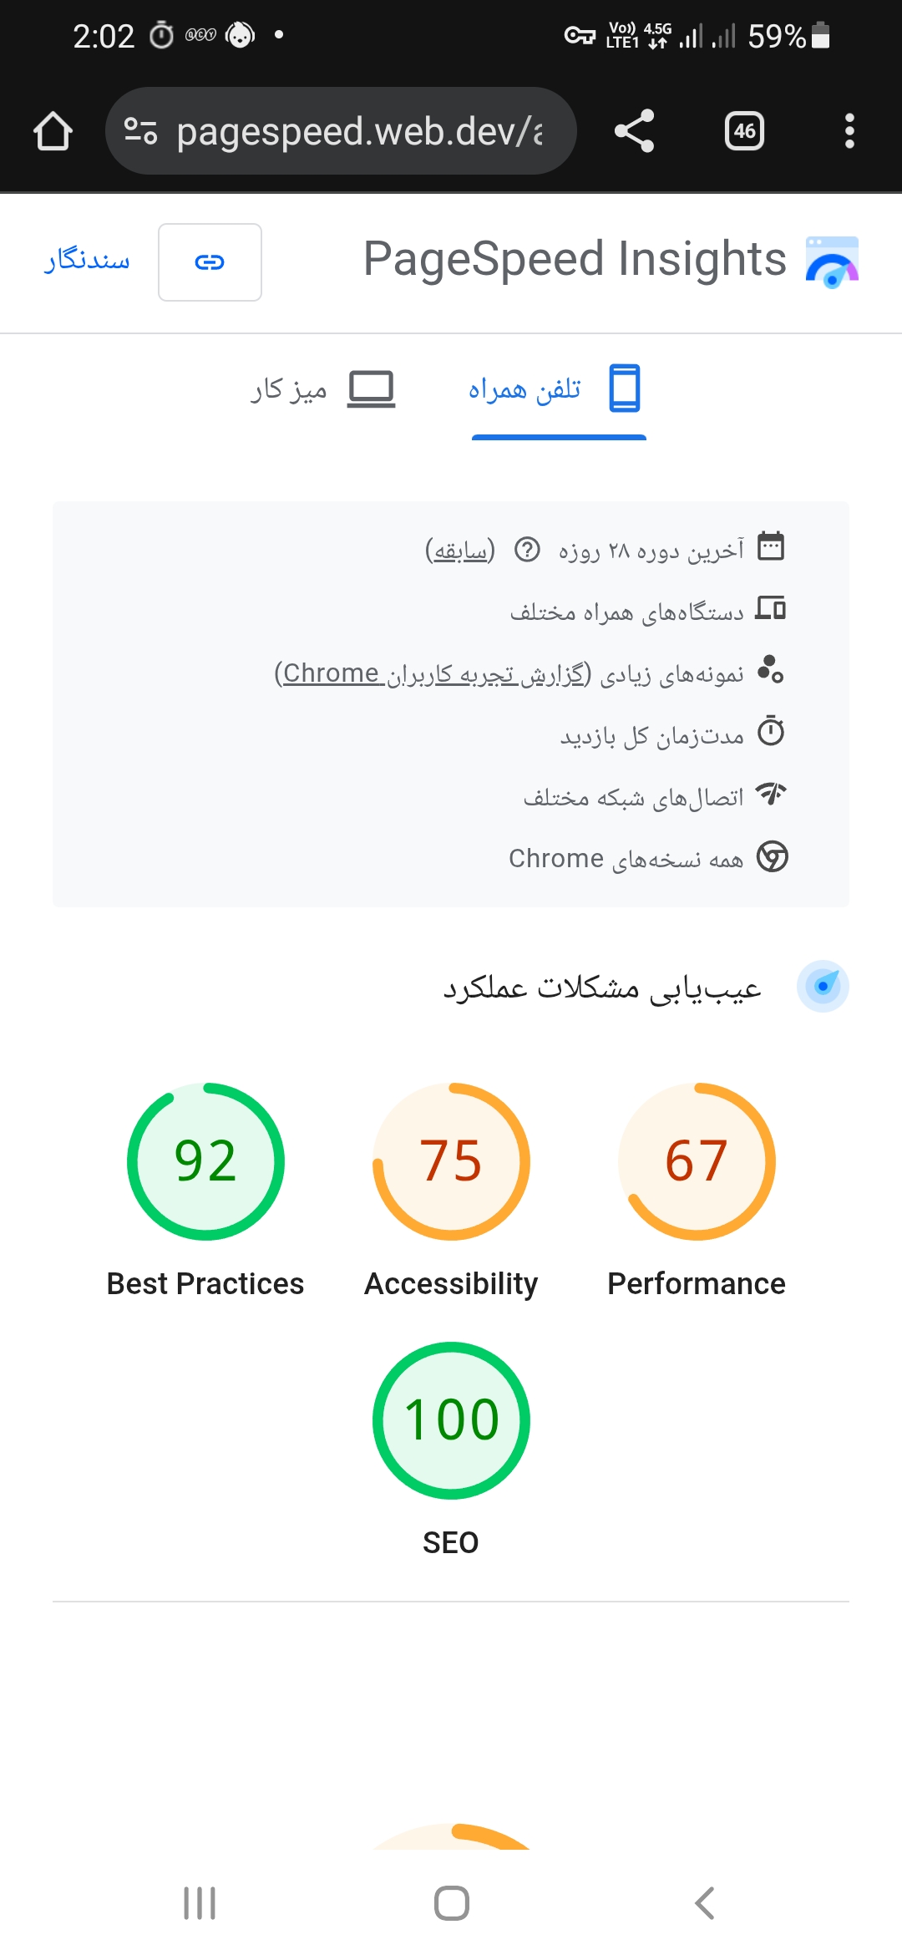The image size is (902, 1955).
Task: Switch to the میز کار desktop tab
Action: [x=322, y=389]
